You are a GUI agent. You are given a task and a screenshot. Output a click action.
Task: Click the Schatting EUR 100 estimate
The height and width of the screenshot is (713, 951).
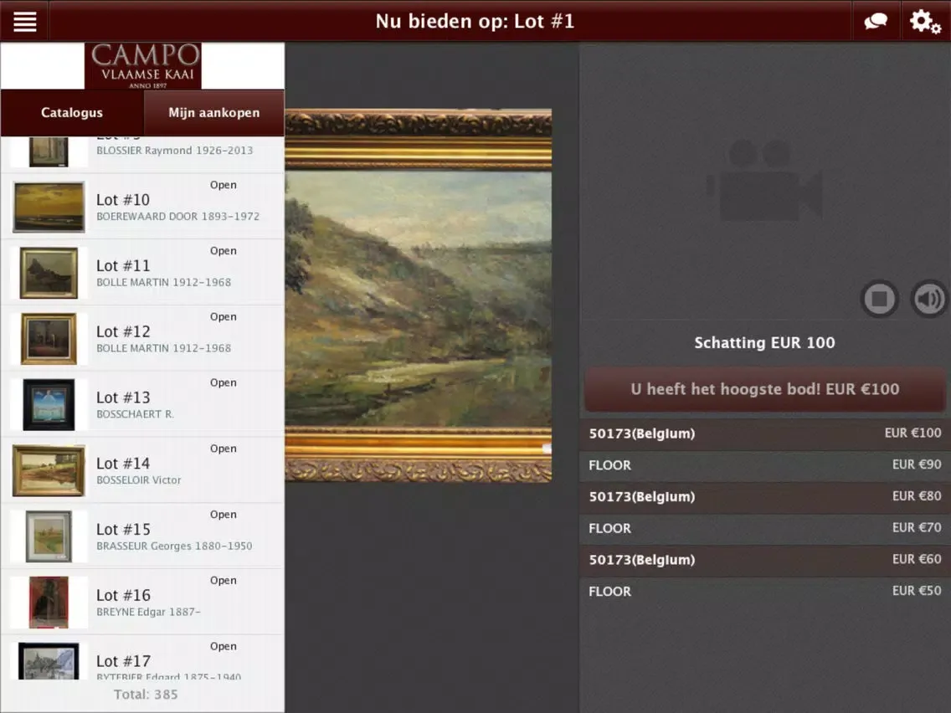764,342
